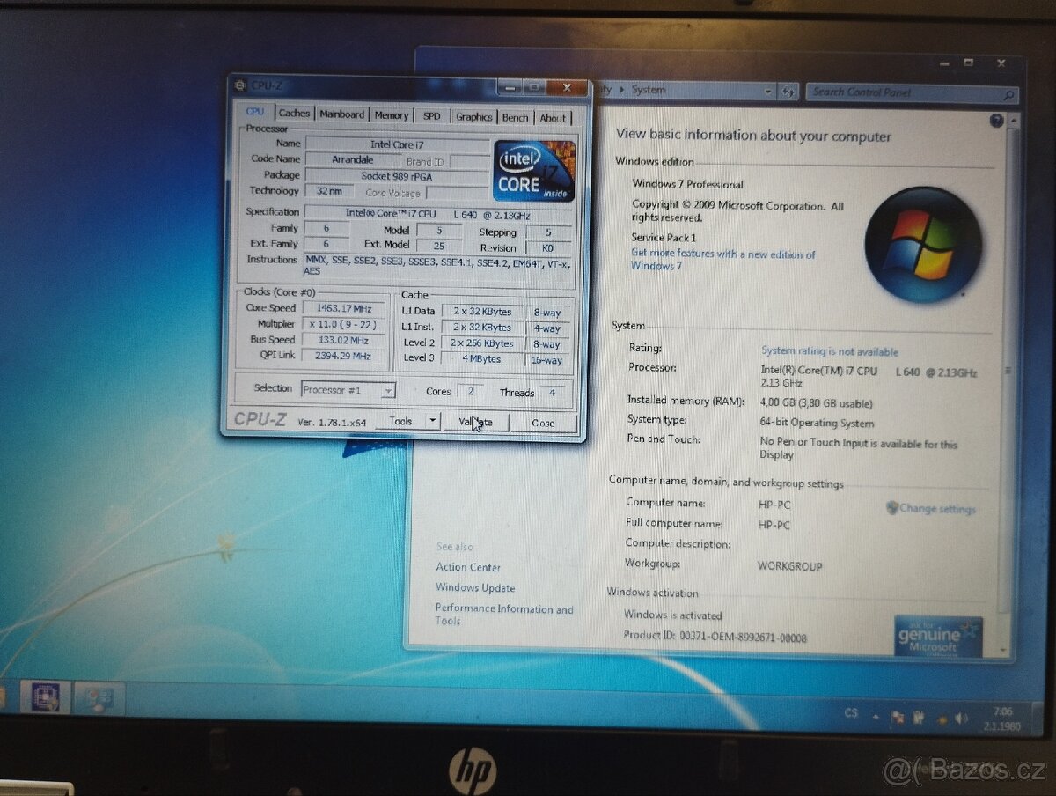The height and width of the screenshot is (796, 1056).
Task: Click the CPU-Z icon in the title bar
Action: (238, 86)
